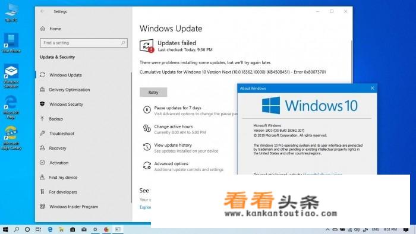Click the Settings window vertical scrollbar
This screenshot has width=416, height=234.
[352, 61]
